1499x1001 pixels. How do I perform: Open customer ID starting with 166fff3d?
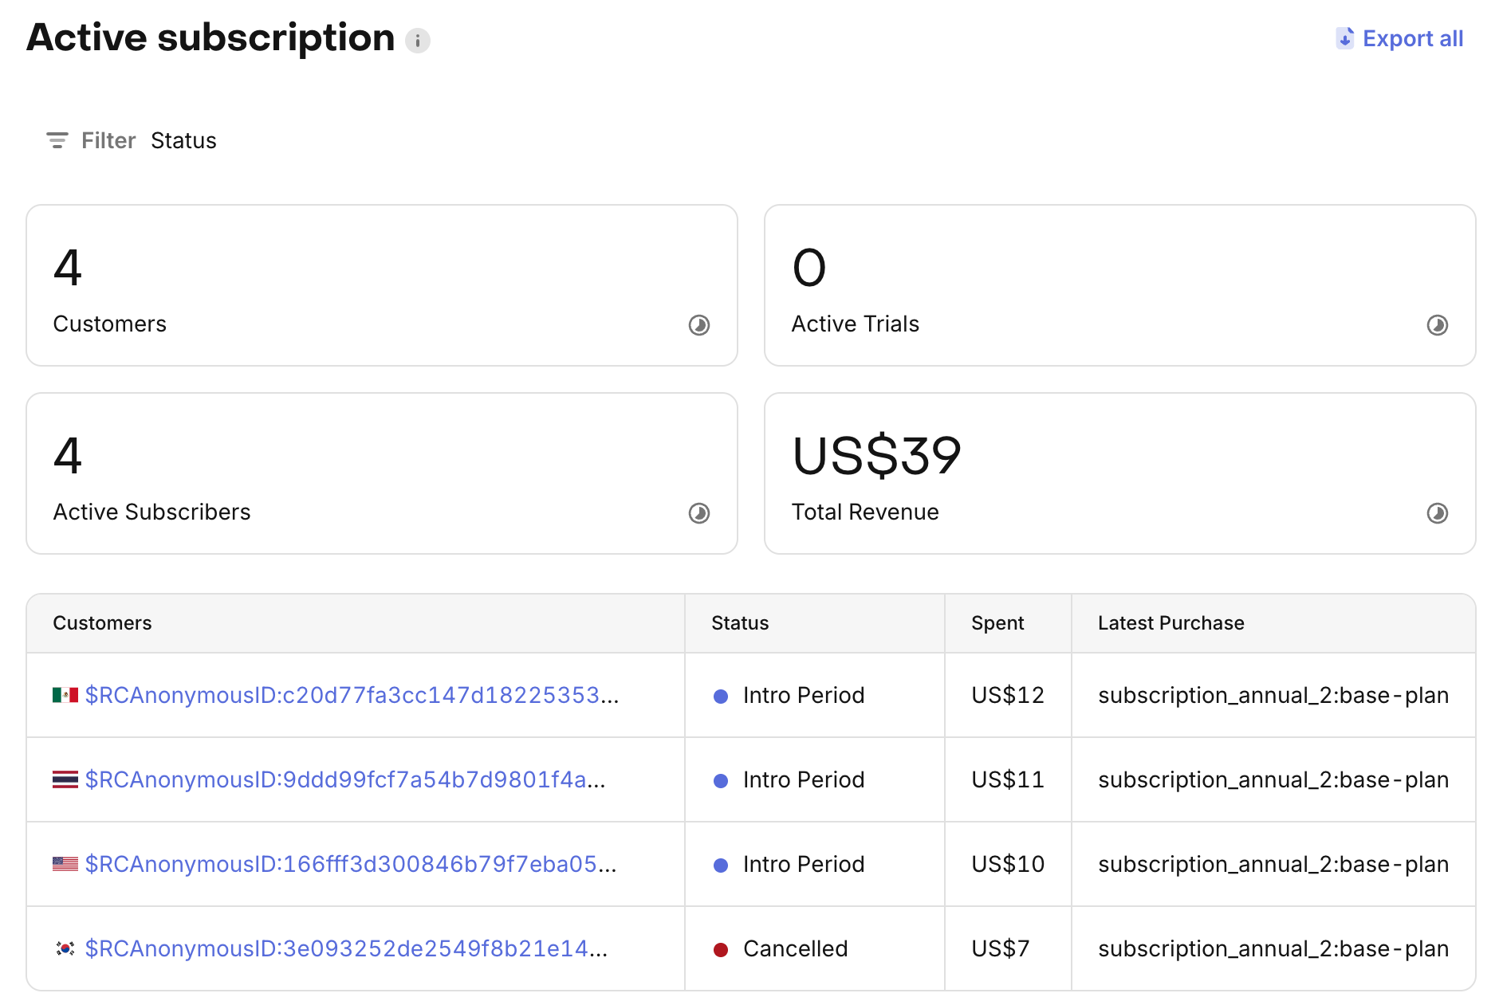coord(350,864)
